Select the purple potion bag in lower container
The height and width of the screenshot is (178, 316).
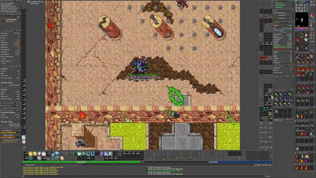tap(306, 161)
